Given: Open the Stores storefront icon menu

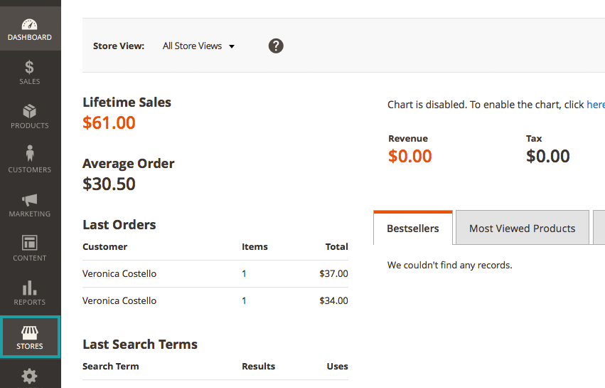Looking at the screenshot, I should click(30, 337).
